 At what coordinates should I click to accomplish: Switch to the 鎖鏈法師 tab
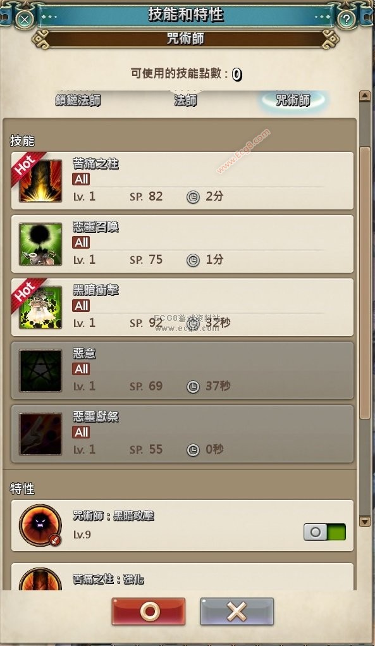(x=78, y=100)
